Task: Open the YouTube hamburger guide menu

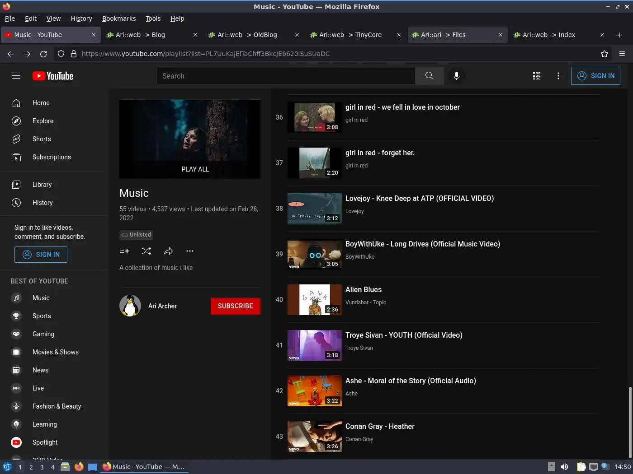Action: pyautogui.click(x=16, y=76)
